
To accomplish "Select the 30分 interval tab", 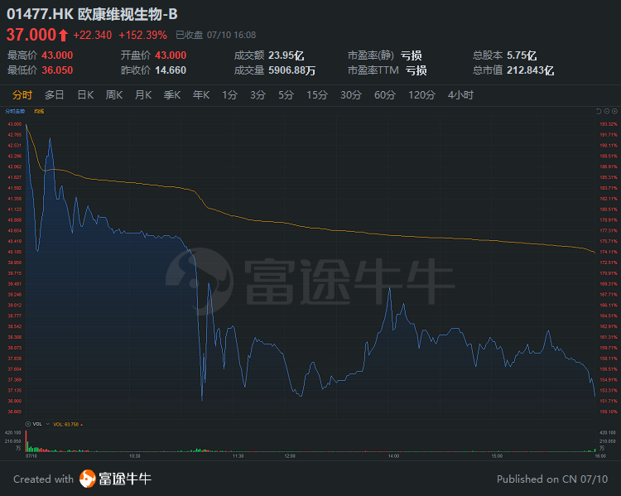I will (x=351, y=95).
